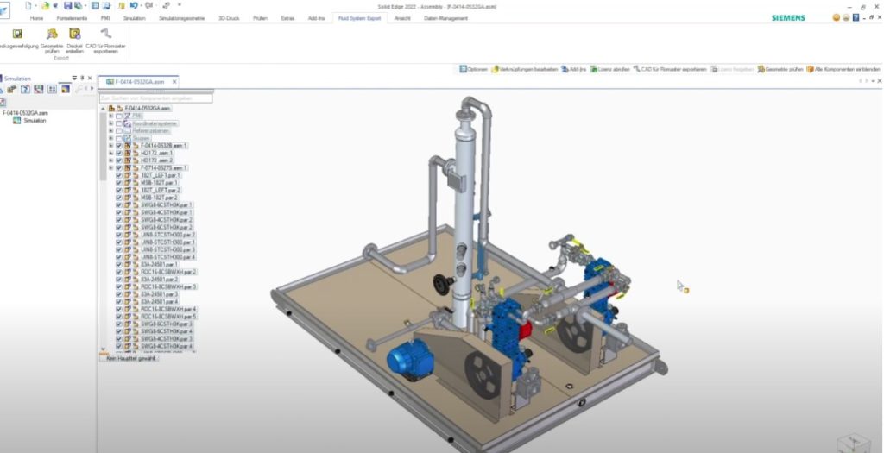The image size is (884, 453).
Task: Click the component search field in PathFinder
Action: pyautogui.click(x=156, y=98)
